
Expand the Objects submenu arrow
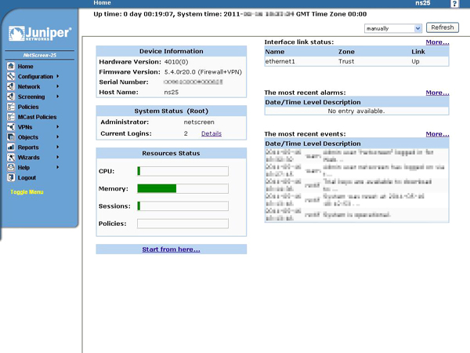click(x=57, y=136)
